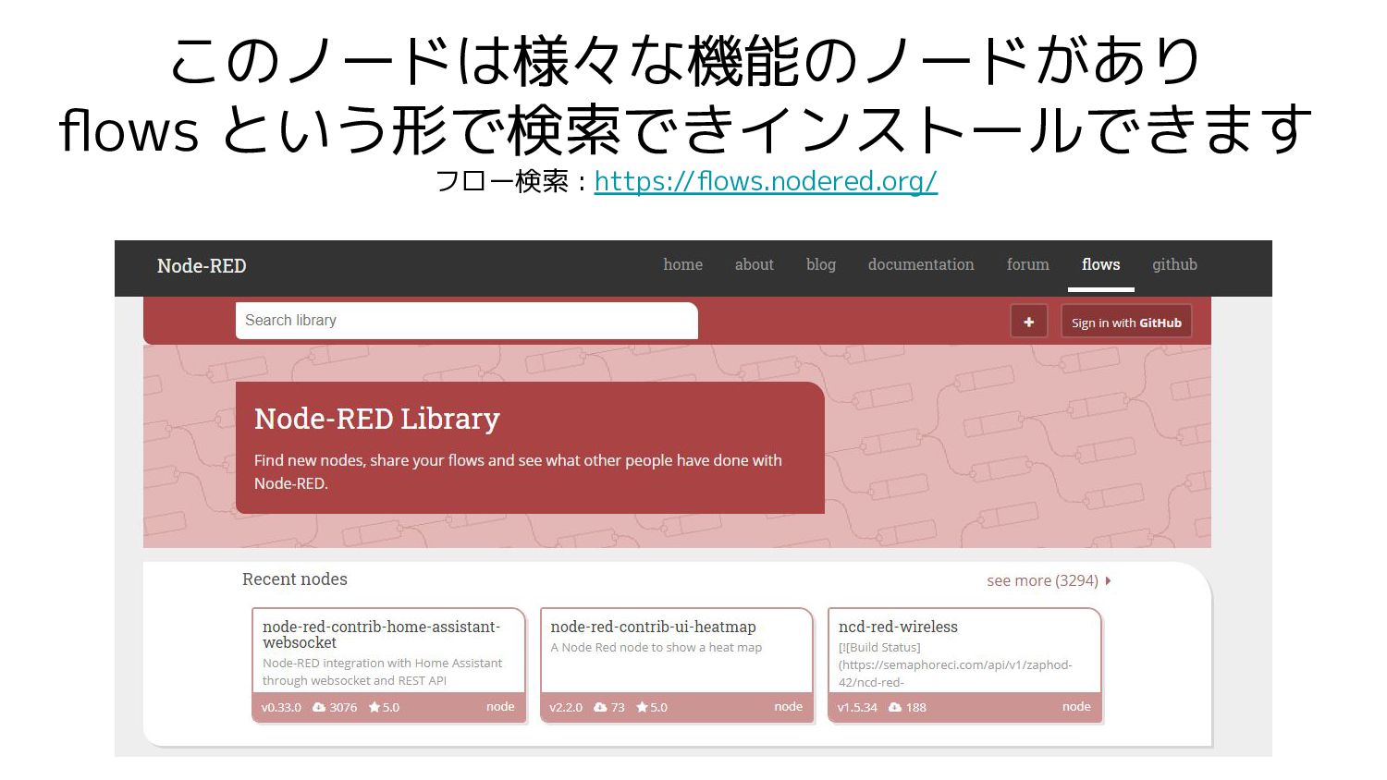Go to the home menu item
Screen dimensions: 1387x780
point(682,264)
